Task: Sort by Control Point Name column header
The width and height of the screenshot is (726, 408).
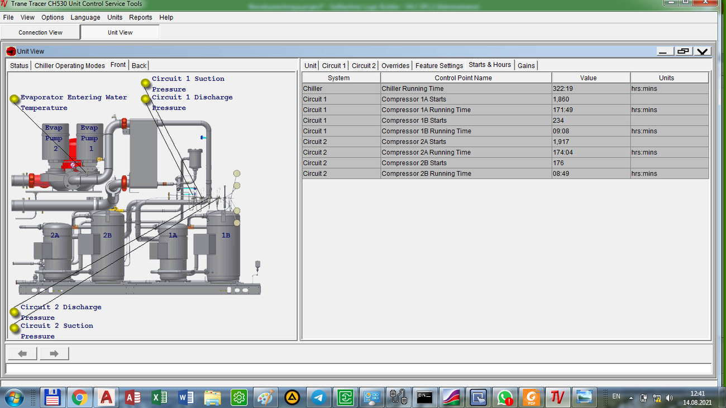Action: click(x=466, y=78)
